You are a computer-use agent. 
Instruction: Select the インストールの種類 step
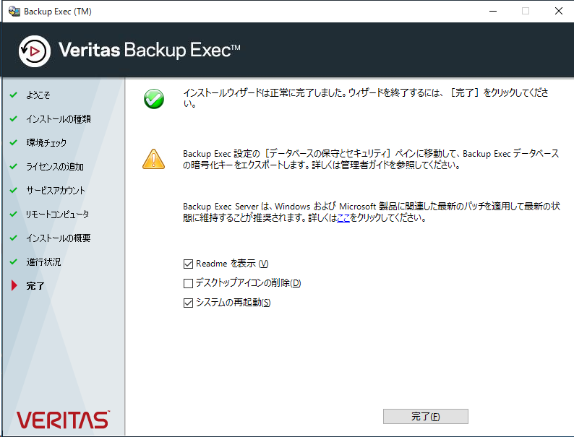[59, 119]
